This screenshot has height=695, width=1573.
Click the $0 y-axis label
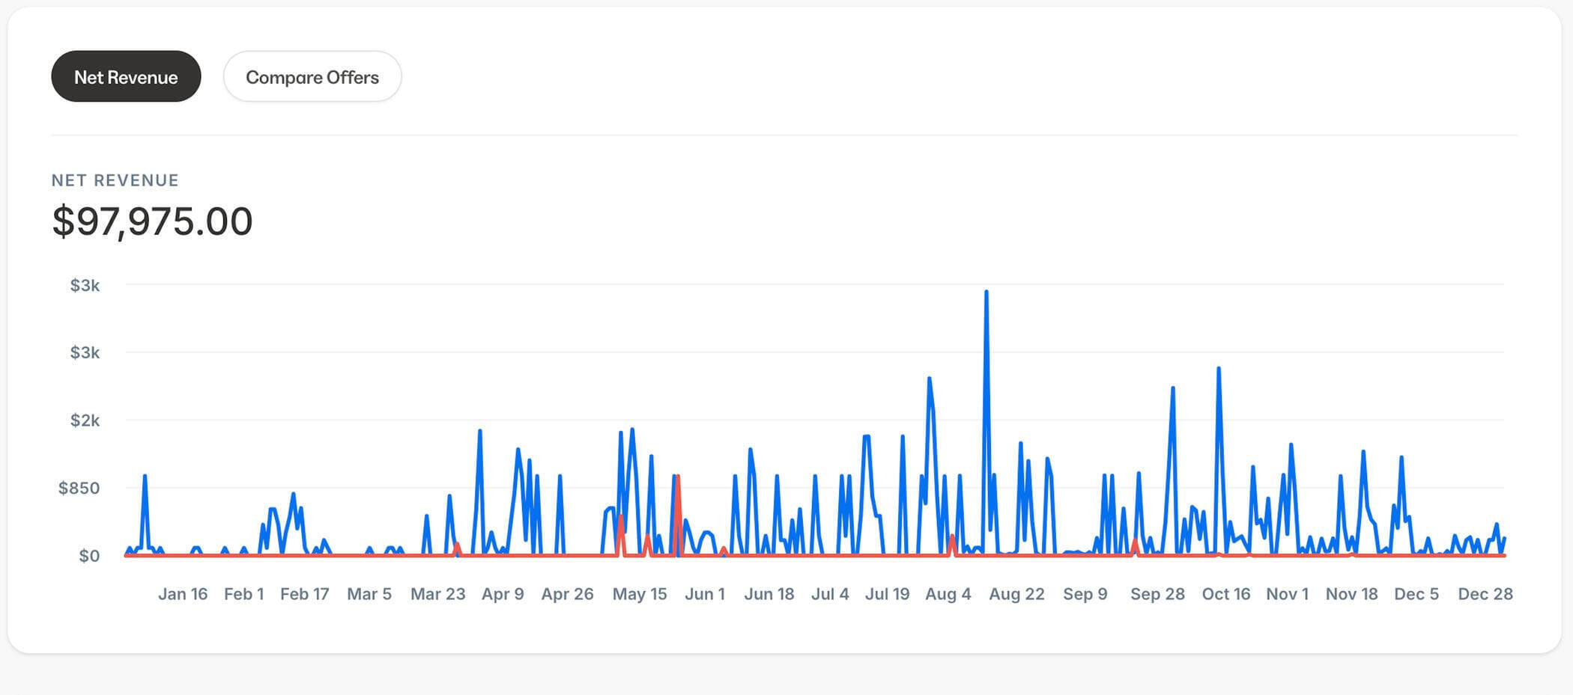pos(89,556)
